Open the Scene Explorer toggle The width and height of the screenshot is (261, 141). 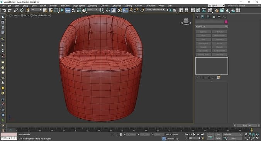(x=181, y=10)
